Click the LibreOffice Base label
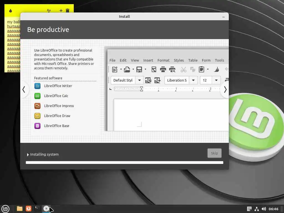The width and height of the screenshot is (284, 213). coord(57,126)
